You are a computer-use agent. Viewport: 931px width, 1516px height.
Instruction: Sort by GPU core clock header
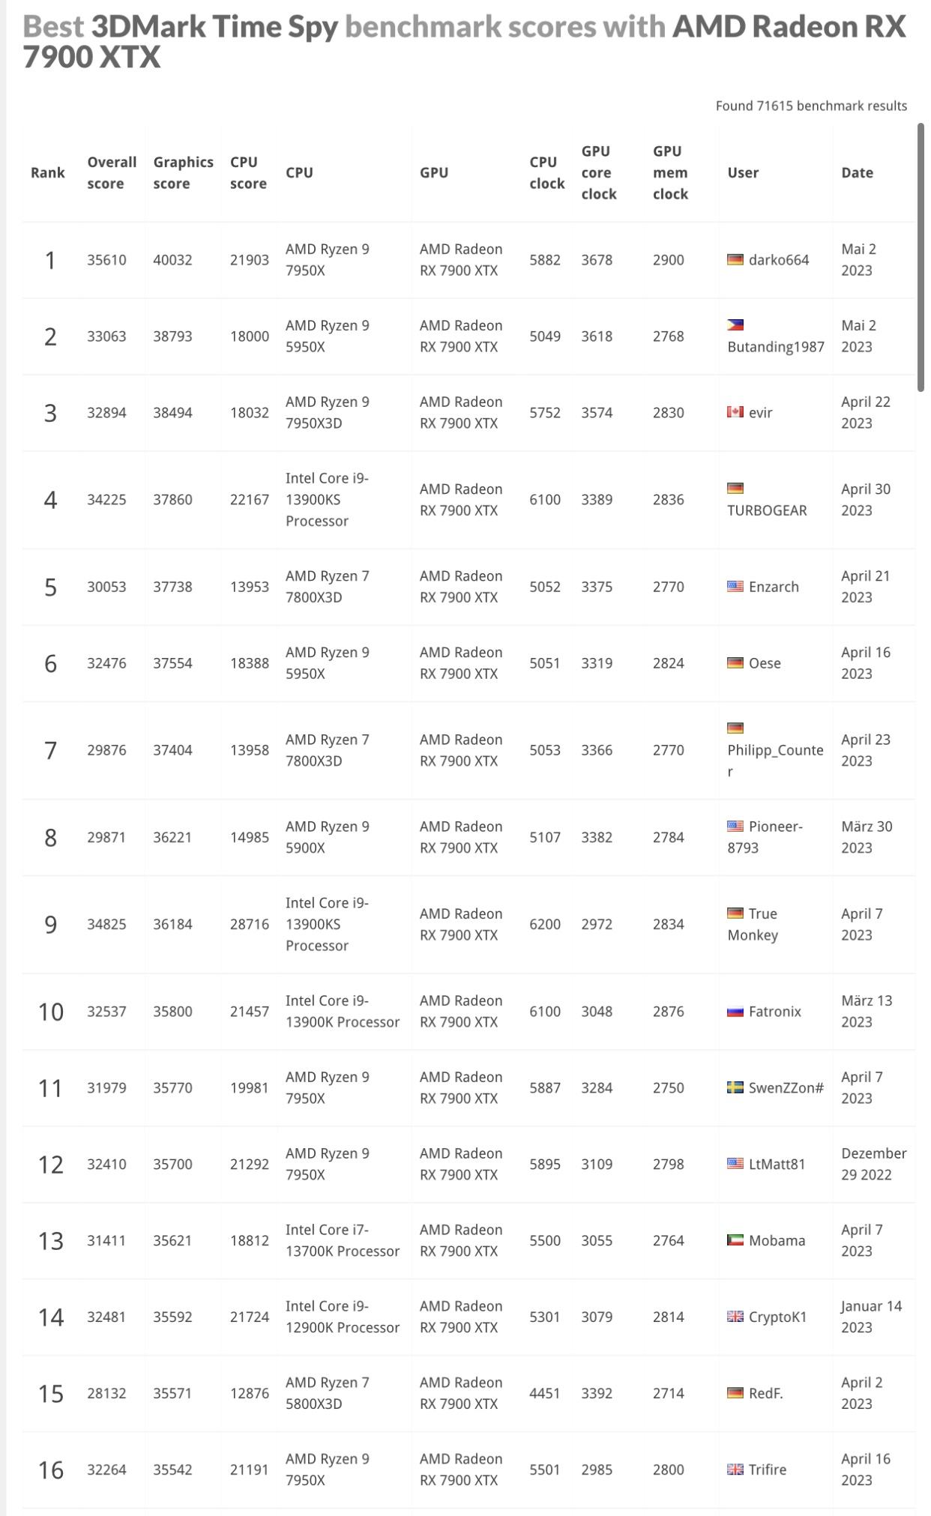(x=598, y=172)
